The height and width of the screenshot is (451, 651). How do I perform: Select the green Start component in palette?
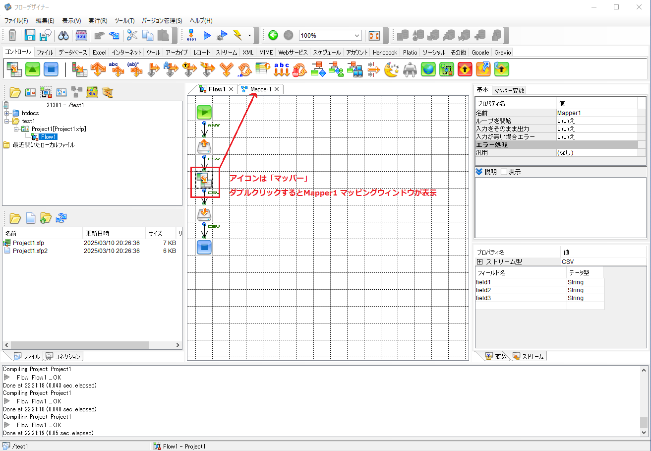point(33,69)
